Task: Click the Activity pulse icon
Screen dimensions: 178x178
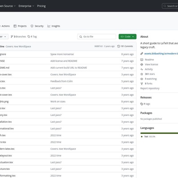Action: click(x=142, y=69)
